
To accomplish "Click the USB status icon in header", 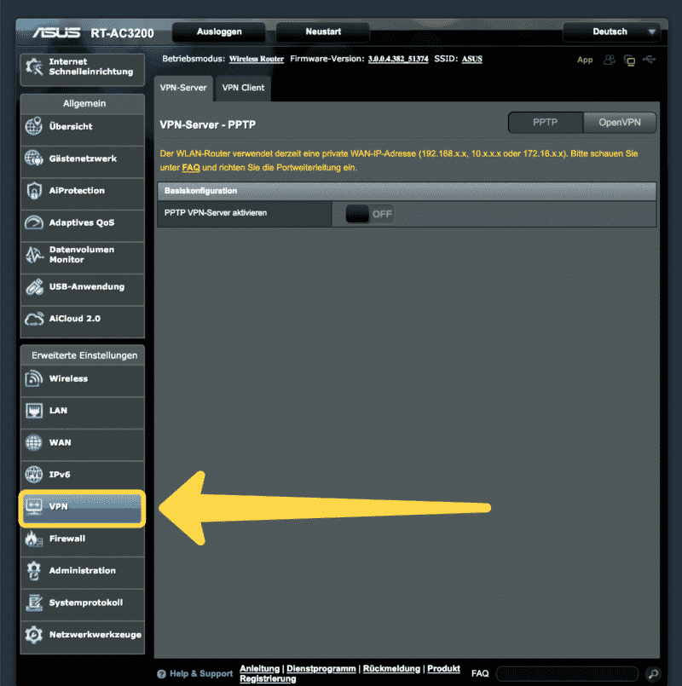I will (649, 60).
